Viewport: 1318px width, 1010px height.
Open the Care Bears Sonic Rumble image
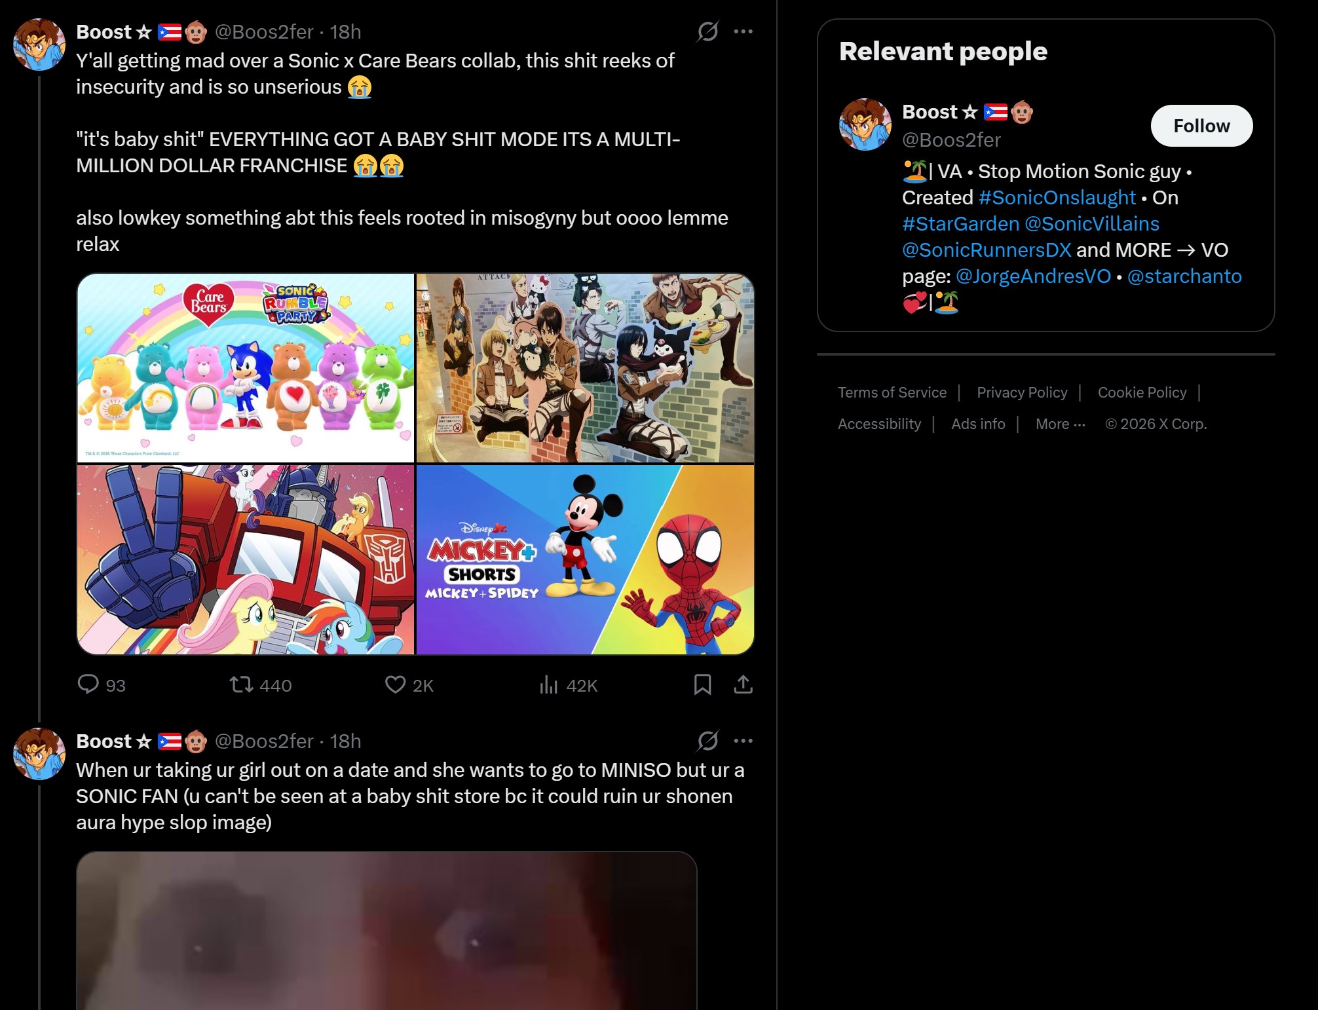(x=246, y=368)
